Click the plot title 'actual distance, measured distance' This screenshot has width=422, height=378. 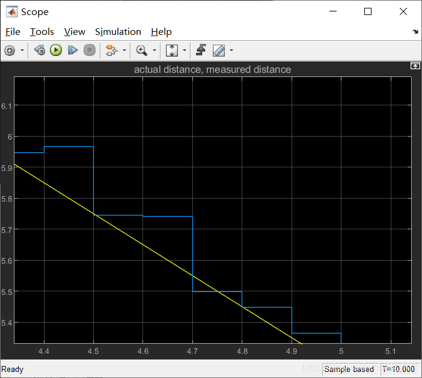pyautogui.click(x=212, y=69)
